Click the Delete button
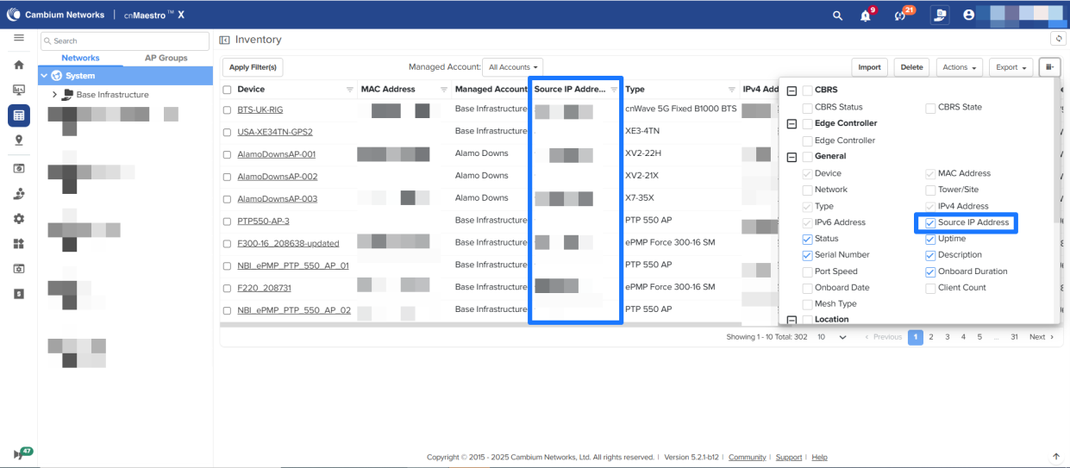The height and width of the screenshot is (468, 1070). click(x=911, y=66)
